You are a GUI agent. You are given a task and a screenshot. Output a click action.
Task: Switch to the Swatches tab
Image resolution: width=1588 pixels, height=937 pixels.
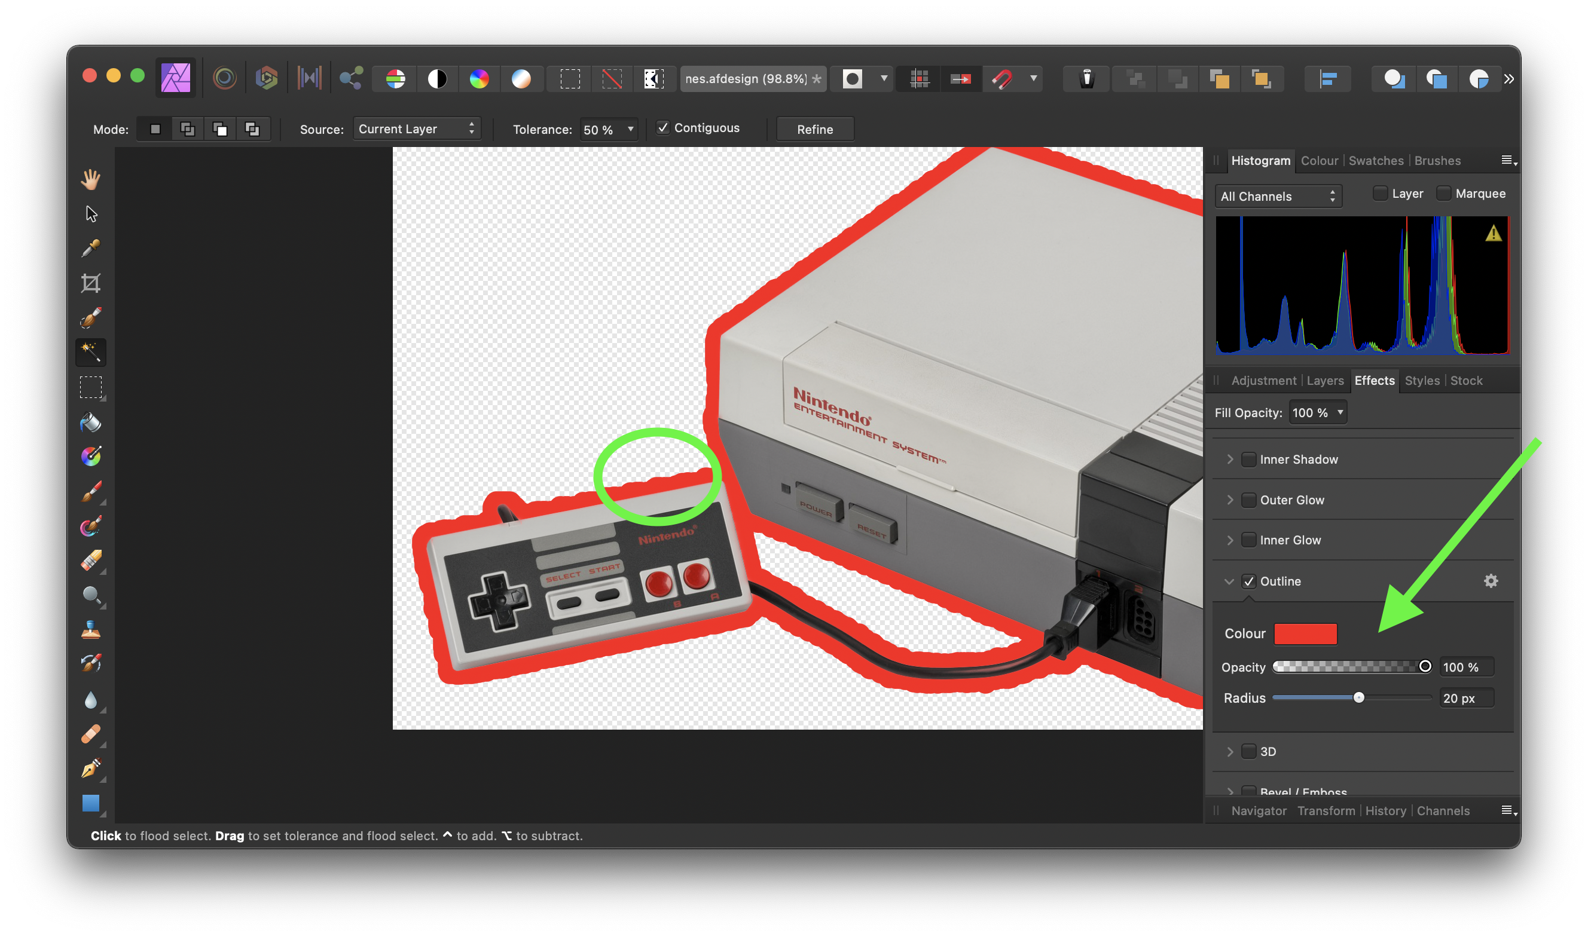[x=1376, y=160]
